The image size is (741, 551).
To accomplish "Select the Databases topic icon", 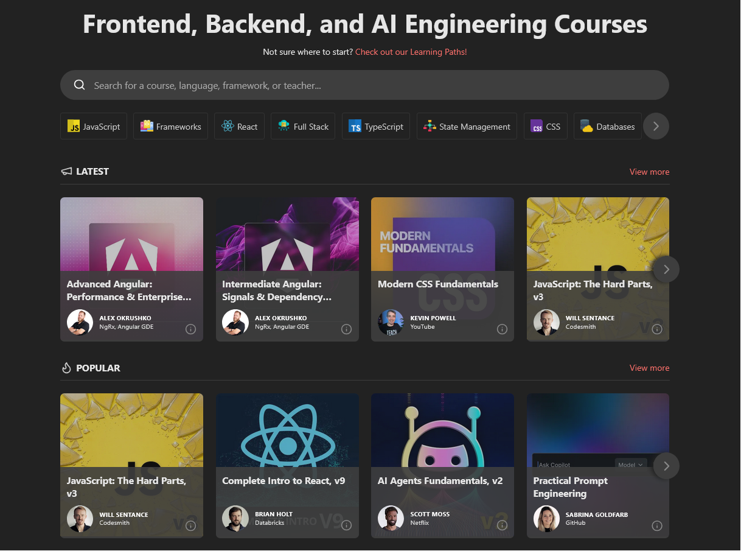I will (x=586, y=126).
